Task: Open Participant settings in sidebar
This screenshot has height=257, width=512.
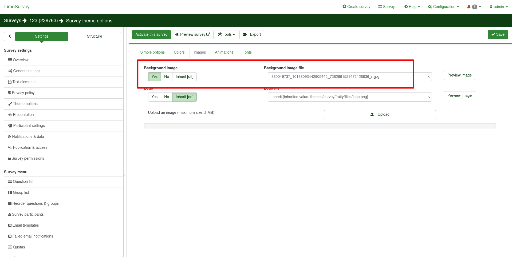Action: pyautogui.click(x=29, y=126)
